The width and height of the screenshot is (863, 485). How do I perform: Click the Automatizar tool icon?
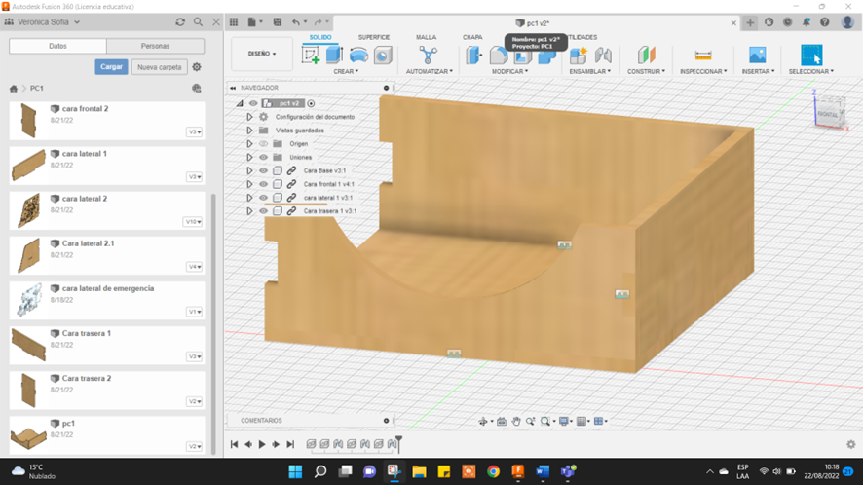pyautogui.click(x=429, y=56)
